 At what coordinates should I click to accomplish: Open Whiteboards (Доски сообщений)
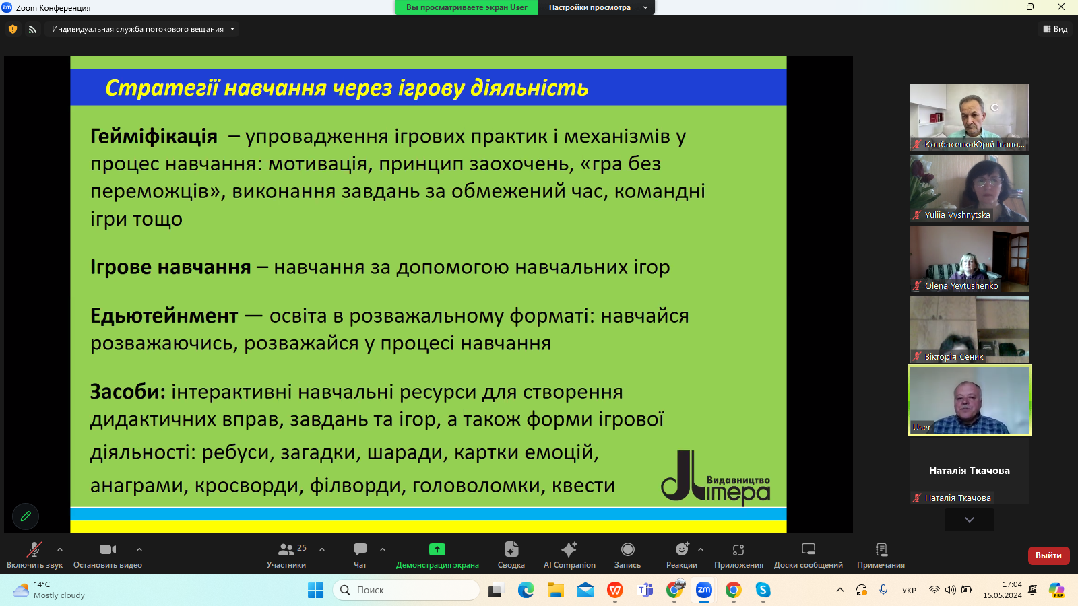808,555
